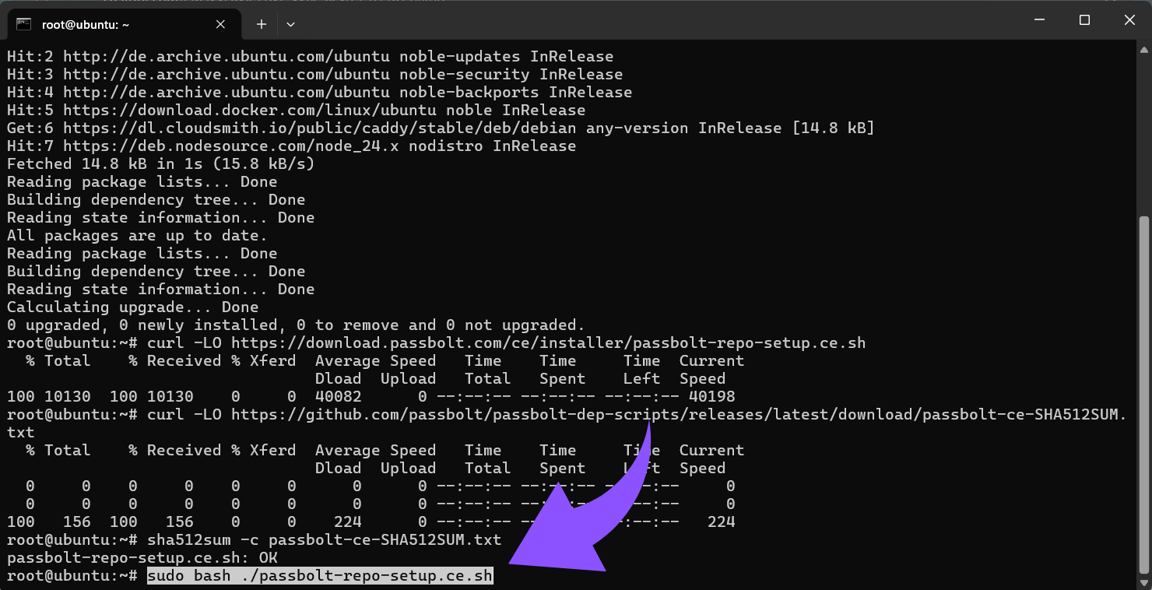This screenshot has height=590, width=1152.
Task: Click the '100 156' progress row
Action: [x=371, y=522]
